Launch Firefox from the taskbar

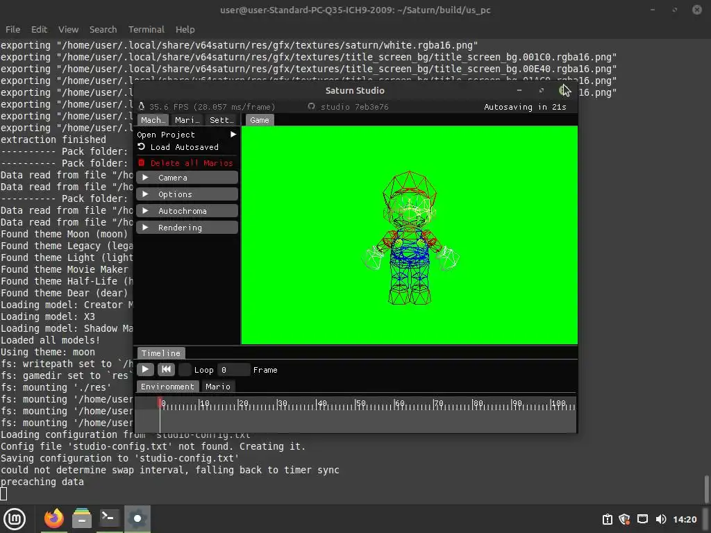point(54,519)
